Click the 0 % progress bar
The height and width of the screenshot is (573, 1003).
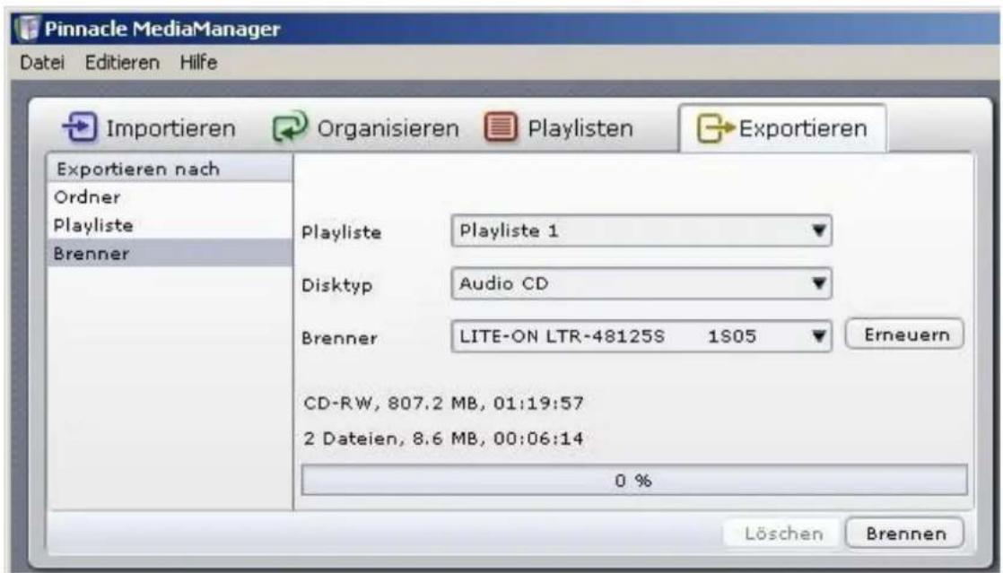point(634,481)
